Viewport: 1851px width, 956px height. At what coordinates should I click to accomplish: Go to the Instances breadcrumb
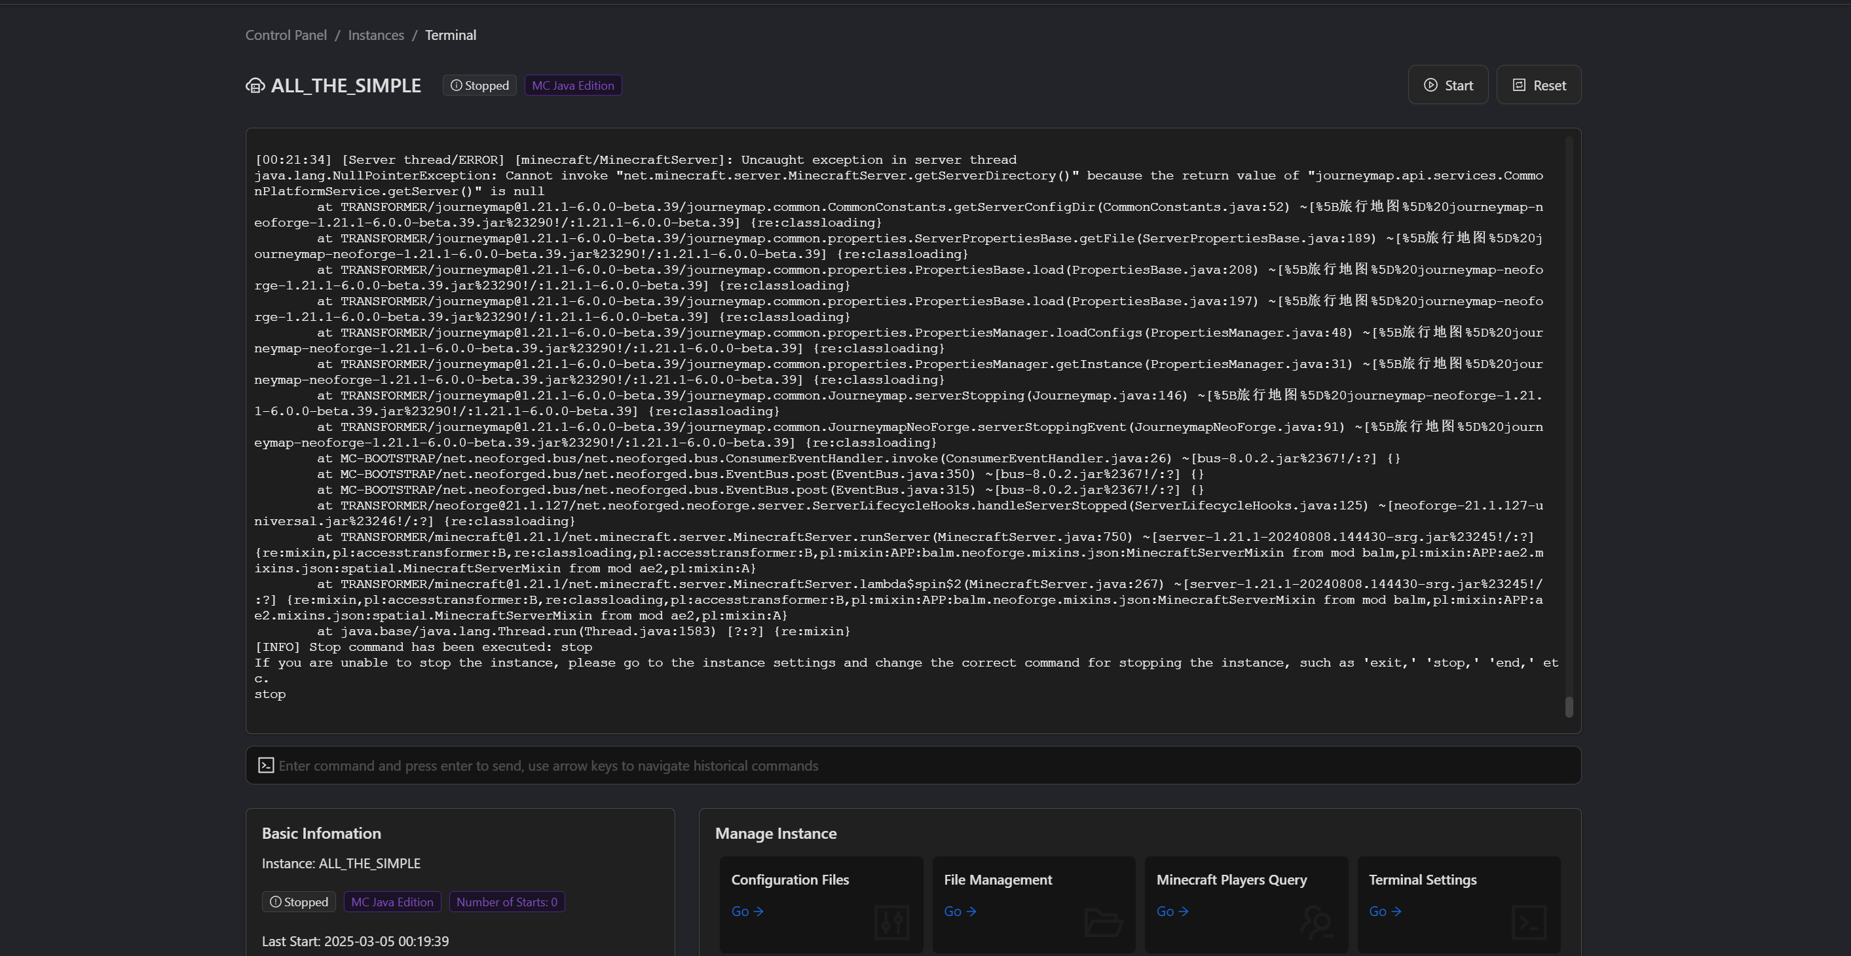(376, 35)
